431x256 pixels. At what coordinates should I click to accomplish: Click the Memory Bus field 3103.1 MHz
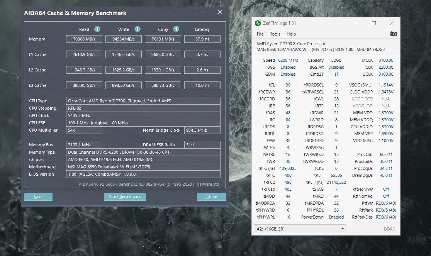click(84, 145)
